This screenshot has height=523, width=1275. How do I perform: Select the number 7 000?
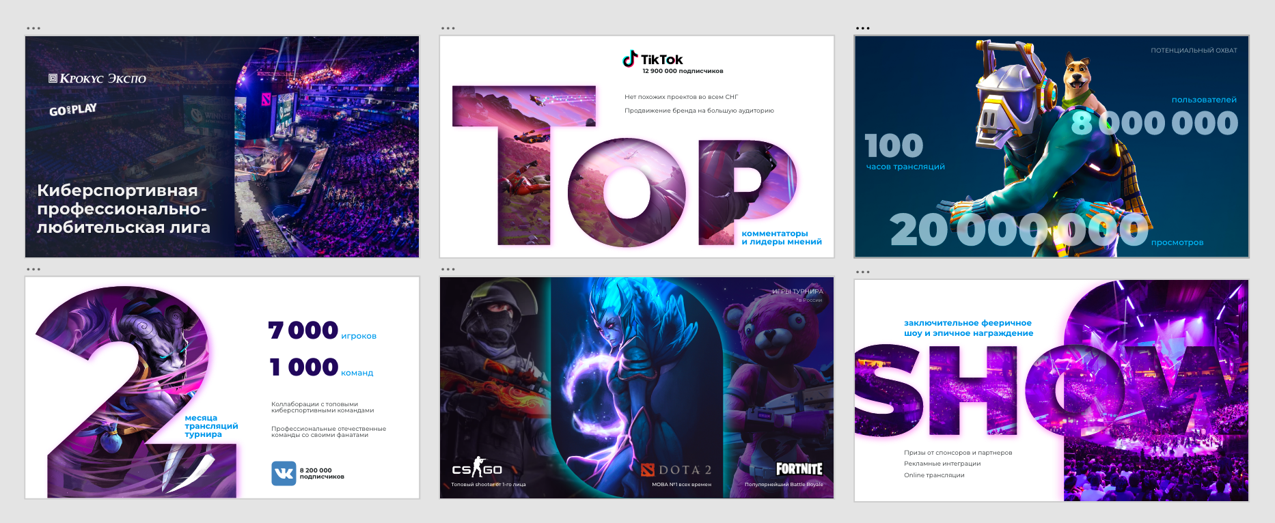tap(303, 330)
